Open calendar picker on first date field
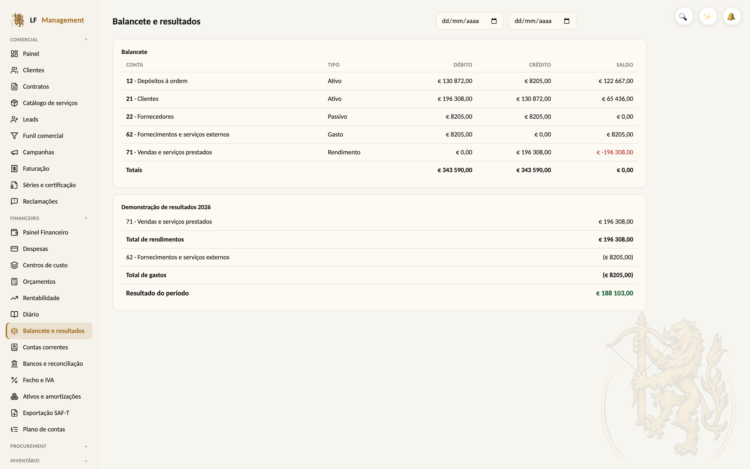 click(x=494, y=21)
